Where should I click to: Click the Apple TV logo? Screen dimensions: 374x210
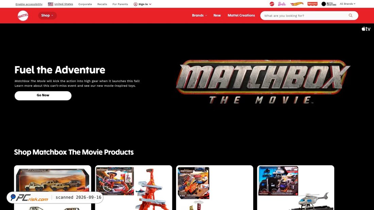point(366,29)
